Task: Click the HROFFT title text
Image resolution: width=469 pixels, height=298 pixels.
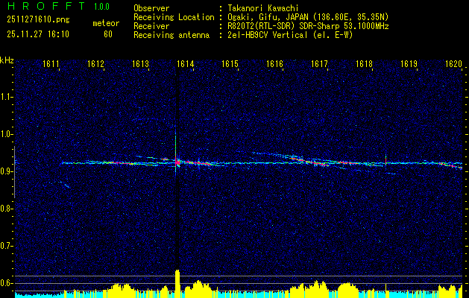Action: coord(45,6)
